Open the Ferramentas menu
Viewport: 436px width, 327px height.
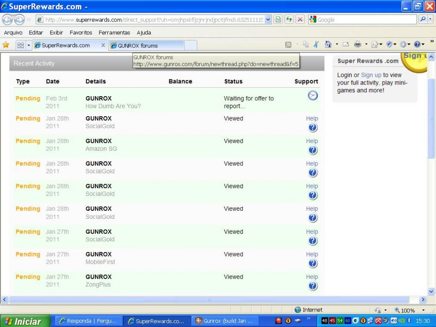[x=114, y=32]
